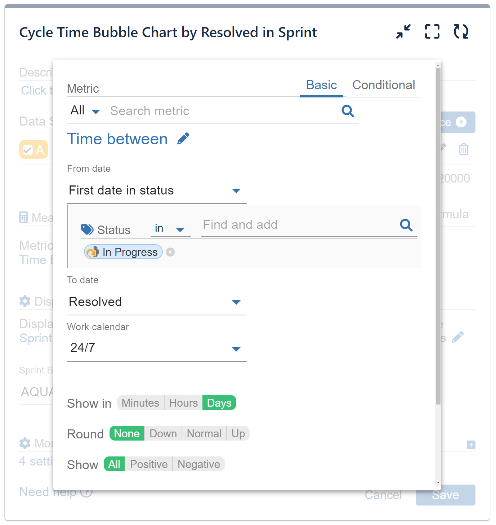
Task: Open the Need help link
Action: [47, 492]
